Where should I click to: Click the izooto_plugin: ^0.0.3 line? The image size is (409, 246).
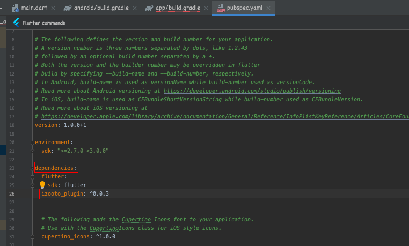[75, 193]
